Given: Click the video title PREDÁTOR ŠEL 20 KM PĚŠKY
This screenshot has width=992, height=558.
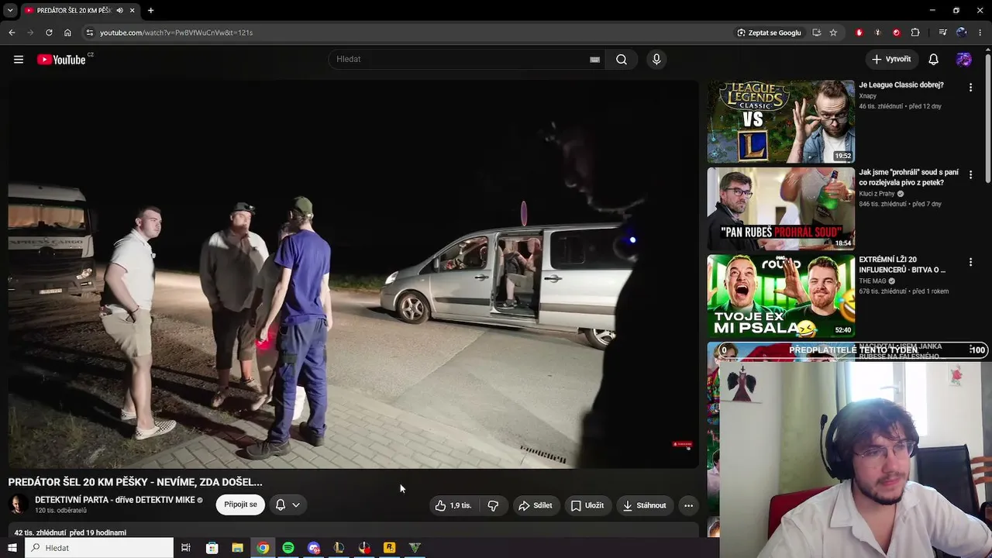Looking at the screenshot, I should [x=136, y=482].
